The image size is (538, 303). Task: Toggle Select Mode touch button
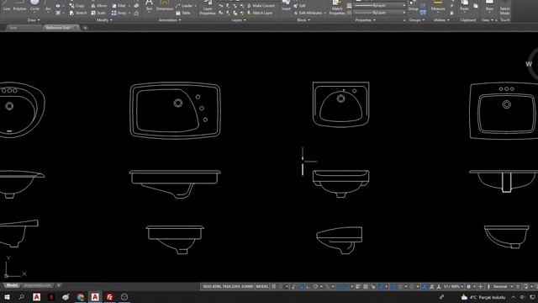(x=504, y=8)
